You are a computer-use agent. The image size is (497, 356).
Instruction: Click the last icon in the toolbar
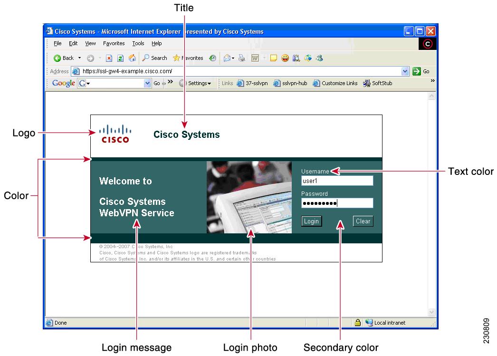tap(319, 58)
